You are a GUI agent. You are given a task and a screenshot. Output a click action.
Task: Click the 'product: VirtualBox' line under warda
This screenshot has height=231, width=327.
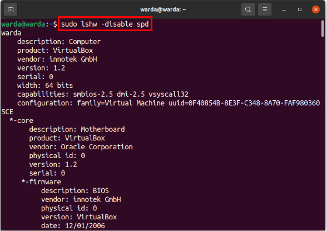click(55, 51)
